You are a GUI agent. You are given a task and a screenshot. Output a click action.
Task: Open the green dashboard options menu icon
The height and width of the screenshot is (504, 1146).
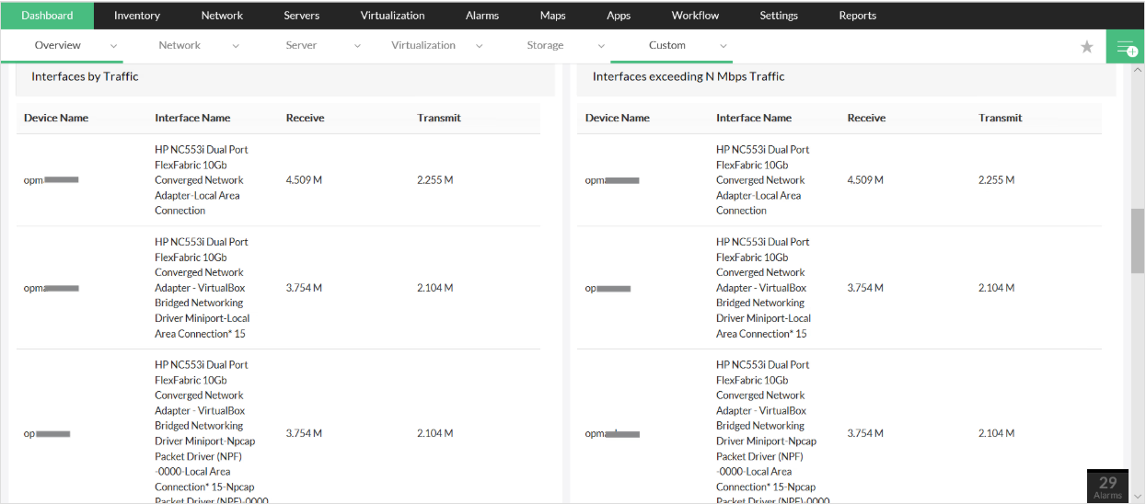1125,47
